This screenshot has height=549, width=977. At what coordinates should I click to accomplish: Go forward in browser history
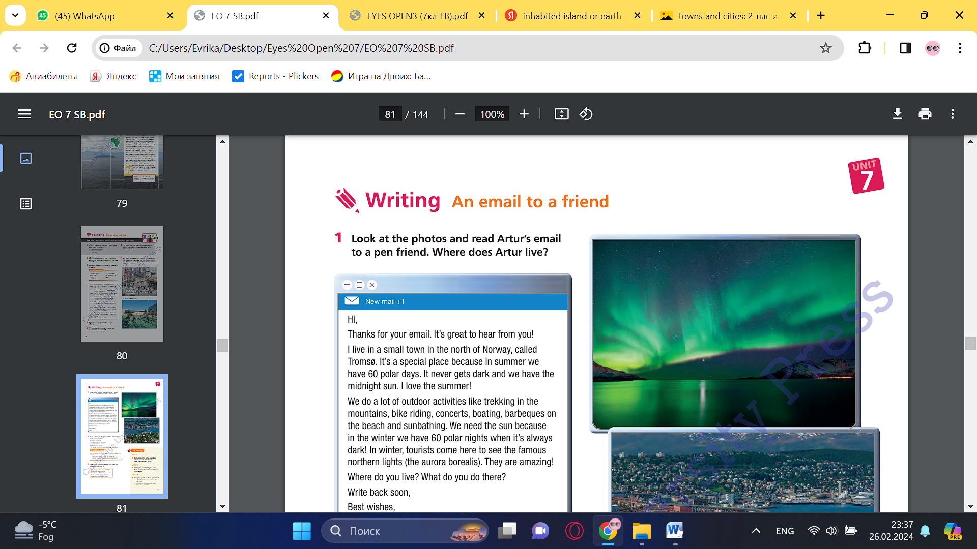pyautogui.click(x=44, y=48)
